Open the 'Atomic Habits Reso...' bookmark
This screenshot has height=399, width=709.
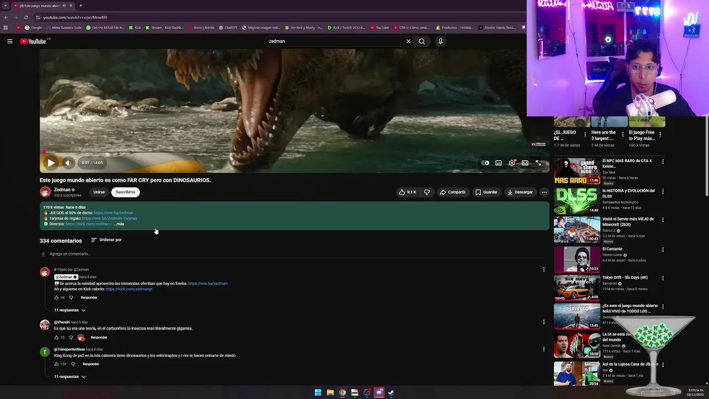coord(497,28)
